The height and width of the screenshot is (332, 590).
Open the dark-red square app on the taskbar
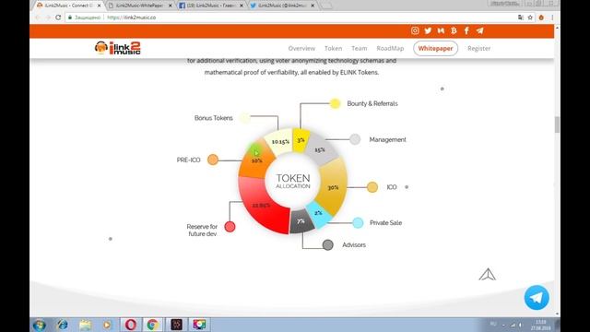pos(176,325)
